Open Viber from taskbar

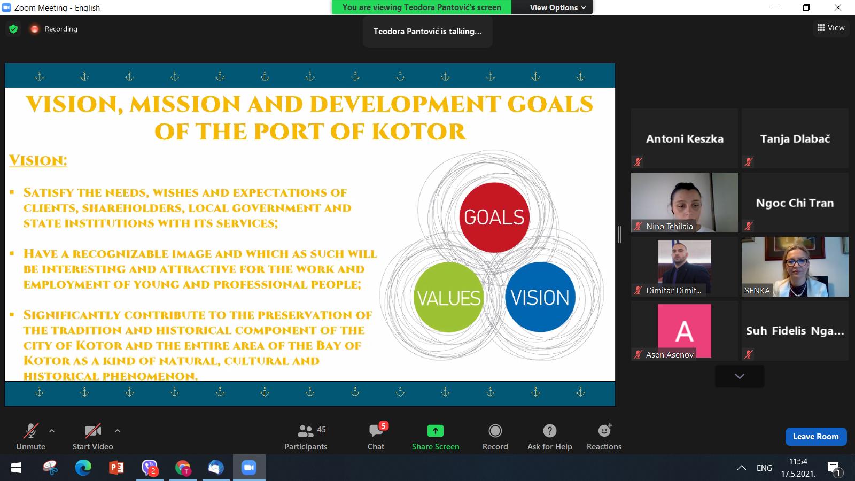tap(150, 468)
